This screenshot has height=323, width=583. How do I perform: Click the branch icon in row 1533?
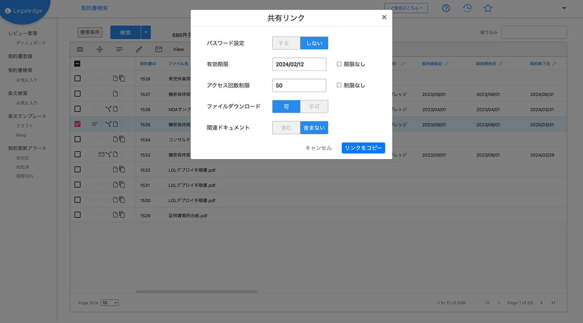[108, 154]
